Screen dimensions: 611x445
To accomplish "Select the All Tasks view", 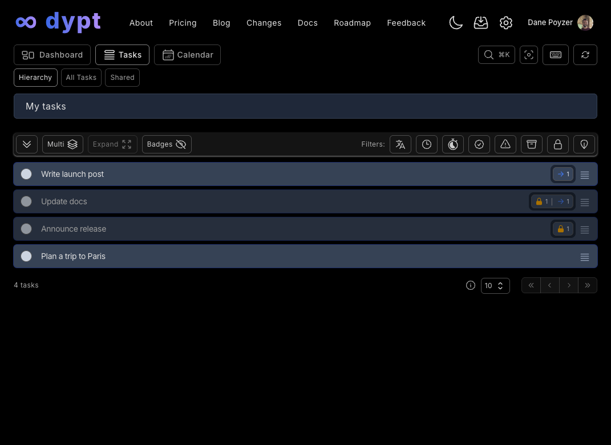I will click(81, 78).
